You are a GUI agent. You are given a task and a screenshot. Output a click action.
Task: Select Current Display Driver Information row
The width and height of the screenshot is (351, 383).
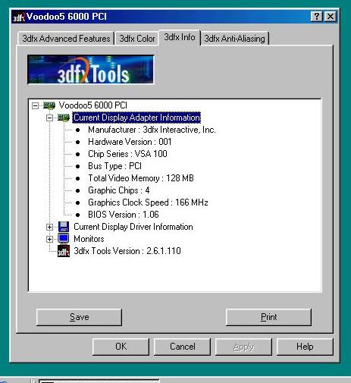(133, 227)
